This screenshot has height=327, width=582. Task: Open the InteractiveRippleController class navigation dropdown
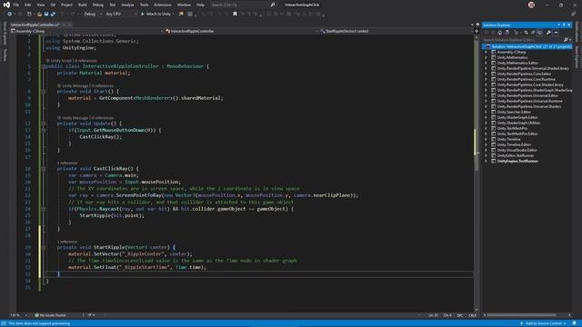coord(242,31)
